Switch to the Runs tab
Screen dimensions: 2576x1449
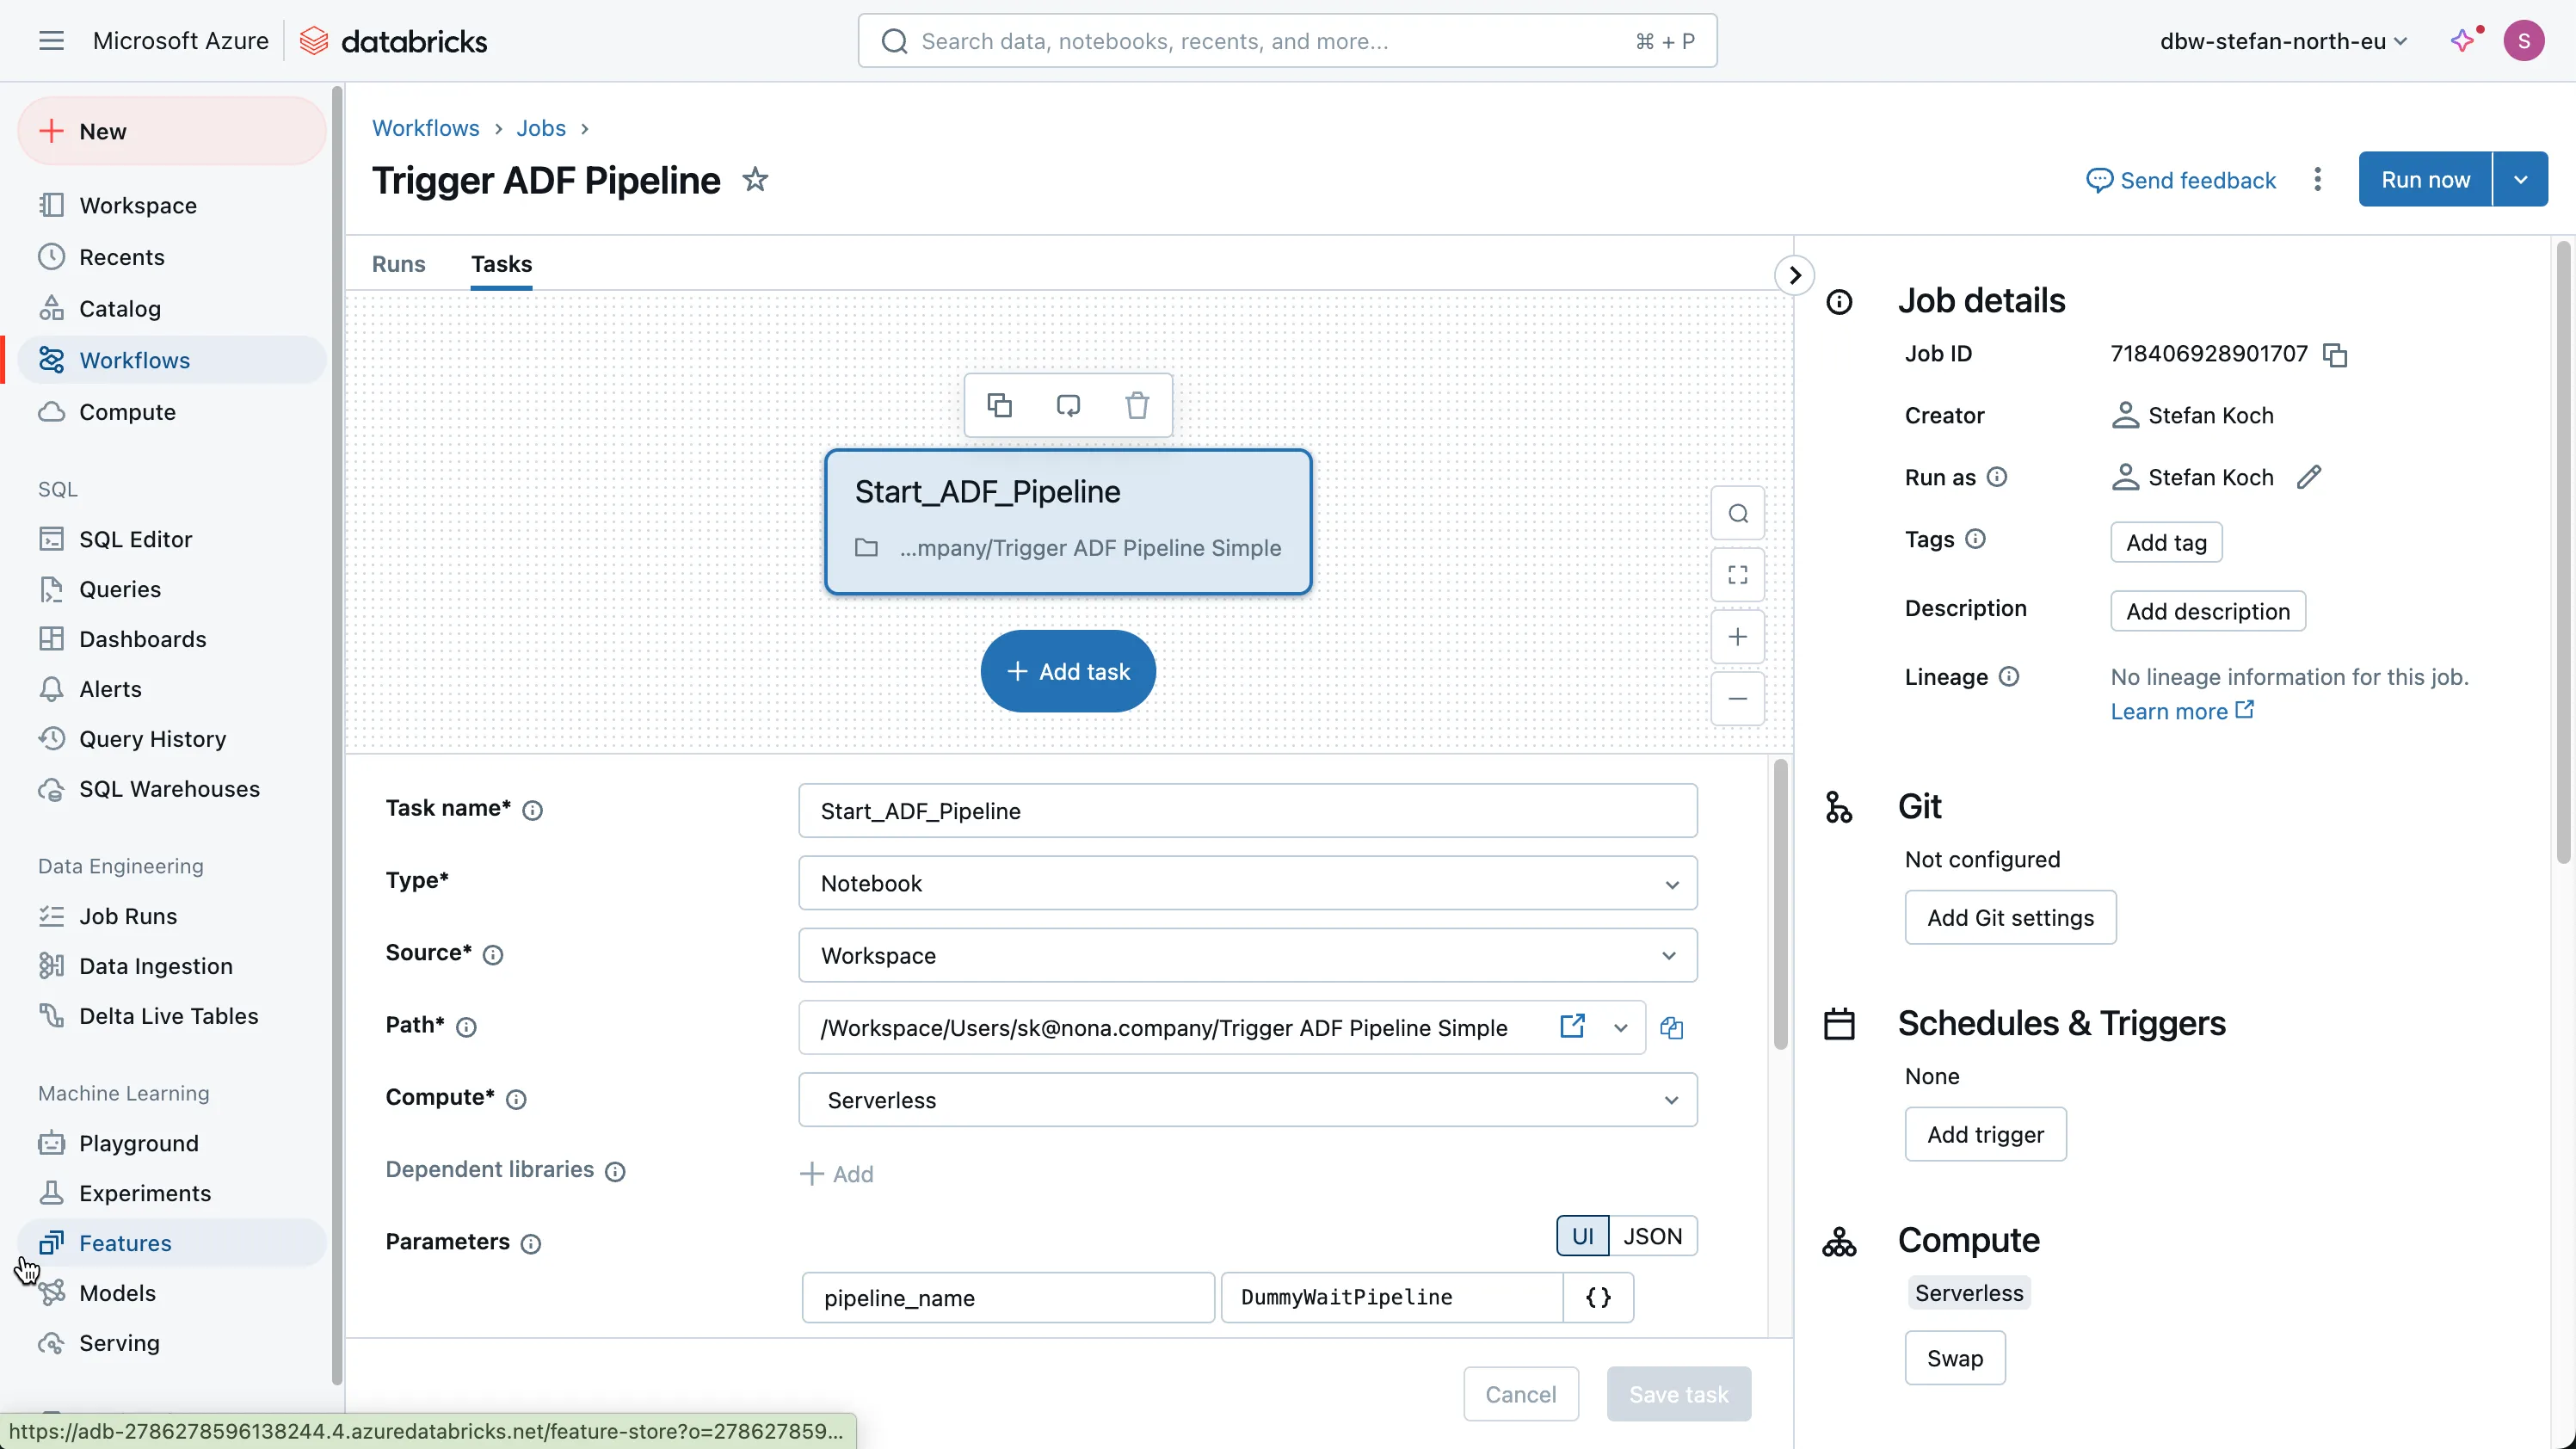[x=398, y=264]
